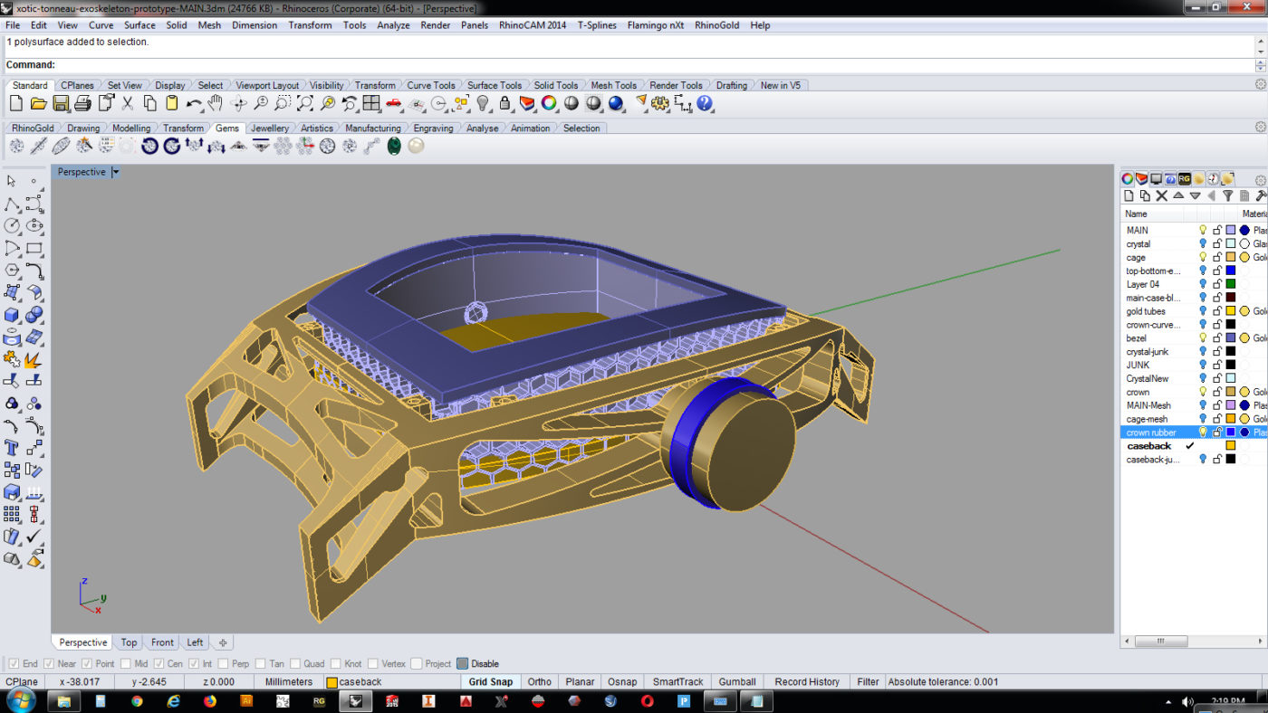Image resolution: width=1268 pixels, height=713 pixels.
Task: Click the green emerald gem icon
Action: [x=394, y=146]
